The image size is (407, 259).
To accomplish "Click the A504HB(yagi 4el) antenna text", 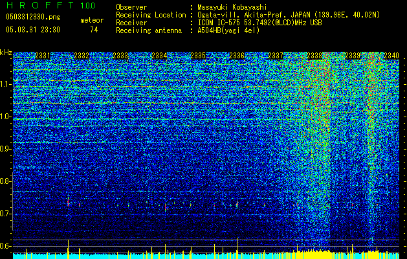I will pyautogui.click(x=228, y=30).
